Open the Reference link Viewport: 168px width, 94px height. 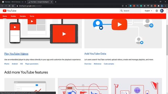(x=97, y=64)
